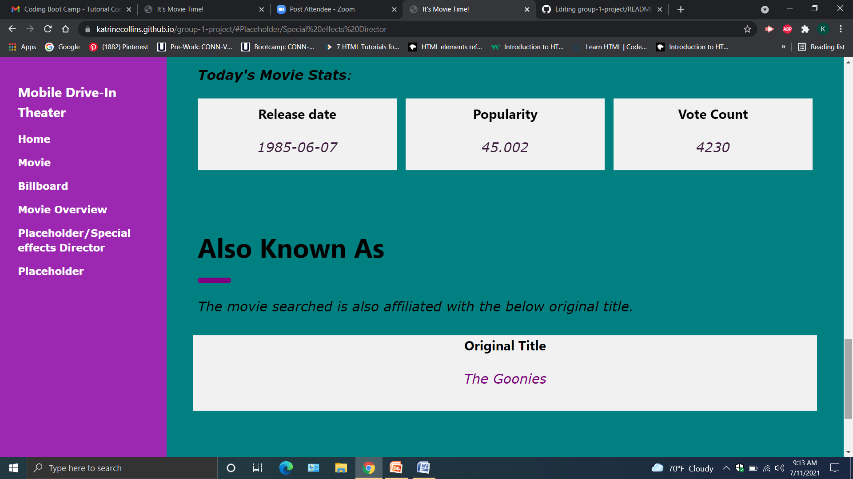853x479 pixels.
Task: Open the Learn HTML Codecademy bookmark
Action: pyautogui.click(x=610, y=47)
